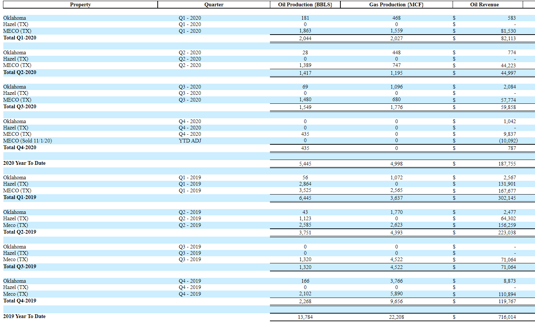Click the Total Q2-2020 row label
The image size is (535, 324).
pos(20,72)
